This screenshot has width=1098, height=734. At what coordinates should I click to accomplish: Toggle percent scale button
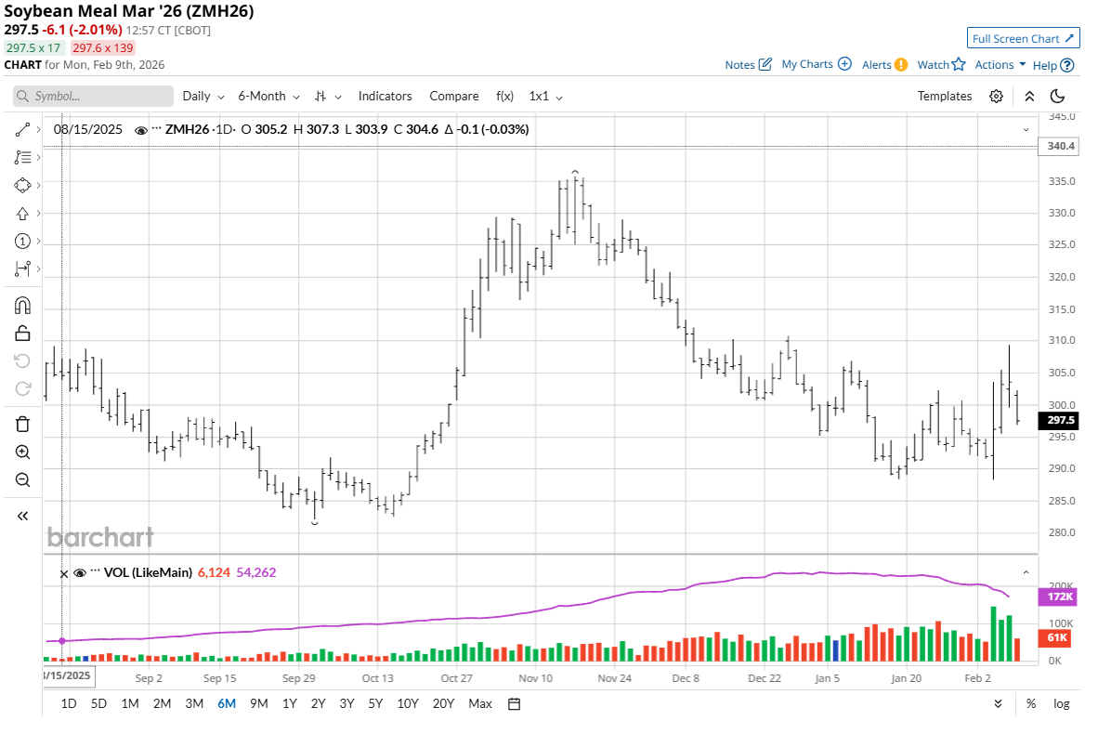pos(1031,704)
